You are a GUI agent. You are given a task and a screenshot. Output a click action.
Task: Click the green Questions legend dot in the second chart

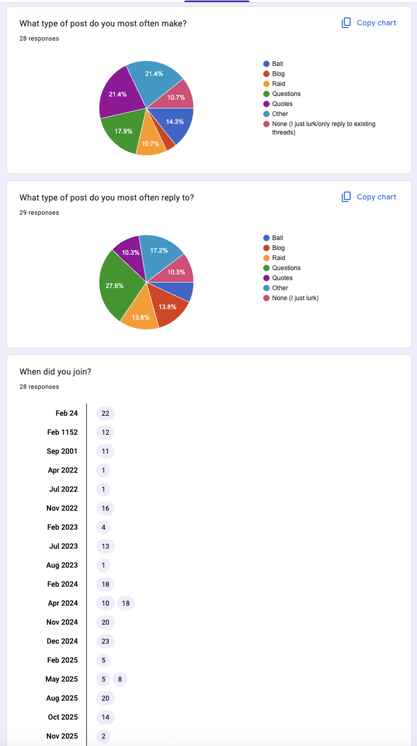pos(266,268)
